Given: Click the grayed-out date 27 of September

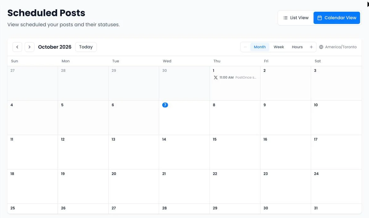Looking at the screenshot, I should tap(12, 71).
